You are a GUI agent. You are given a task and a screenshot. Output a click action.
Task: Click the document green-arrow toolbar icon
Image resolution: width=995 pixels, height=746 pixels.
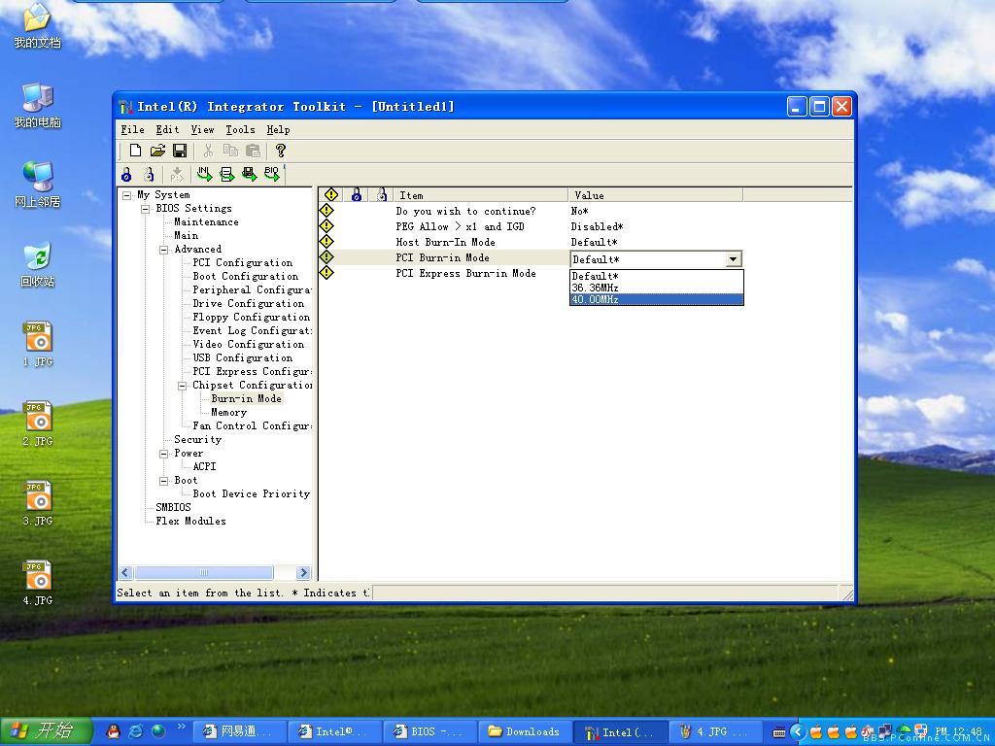click(226, 174)
